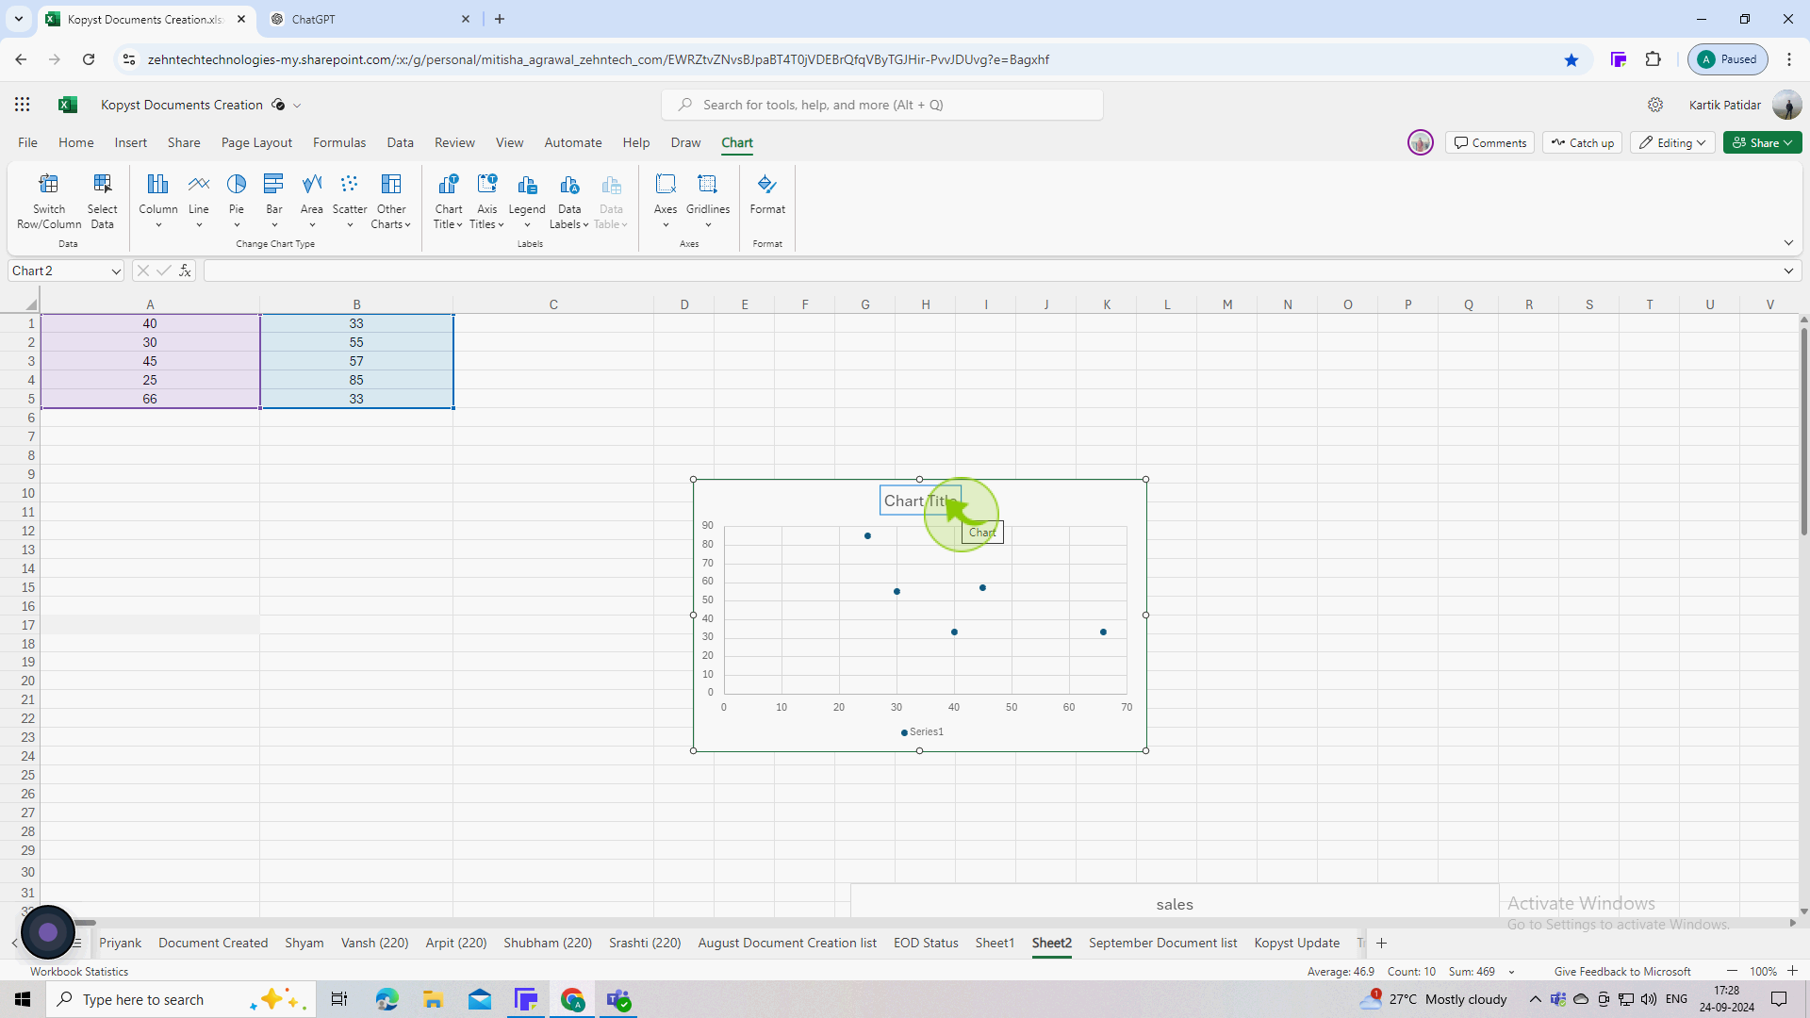Image resolution: width=1810 pixels, height=1018 pixels.
Task: Click the green Share button
Action: click(x=1762, y=142)
